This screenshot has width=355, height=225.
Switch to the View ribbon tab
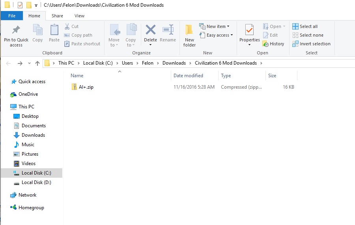click(79, 16)
